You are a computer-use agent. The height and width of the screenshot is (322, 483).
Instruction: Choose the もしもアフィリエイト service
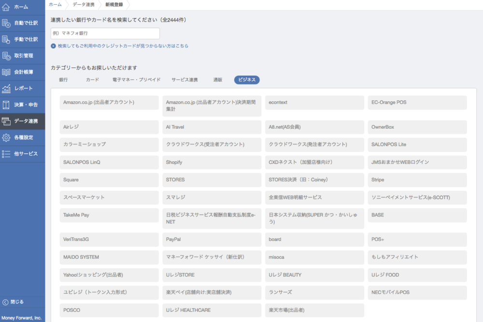[417, 257]
